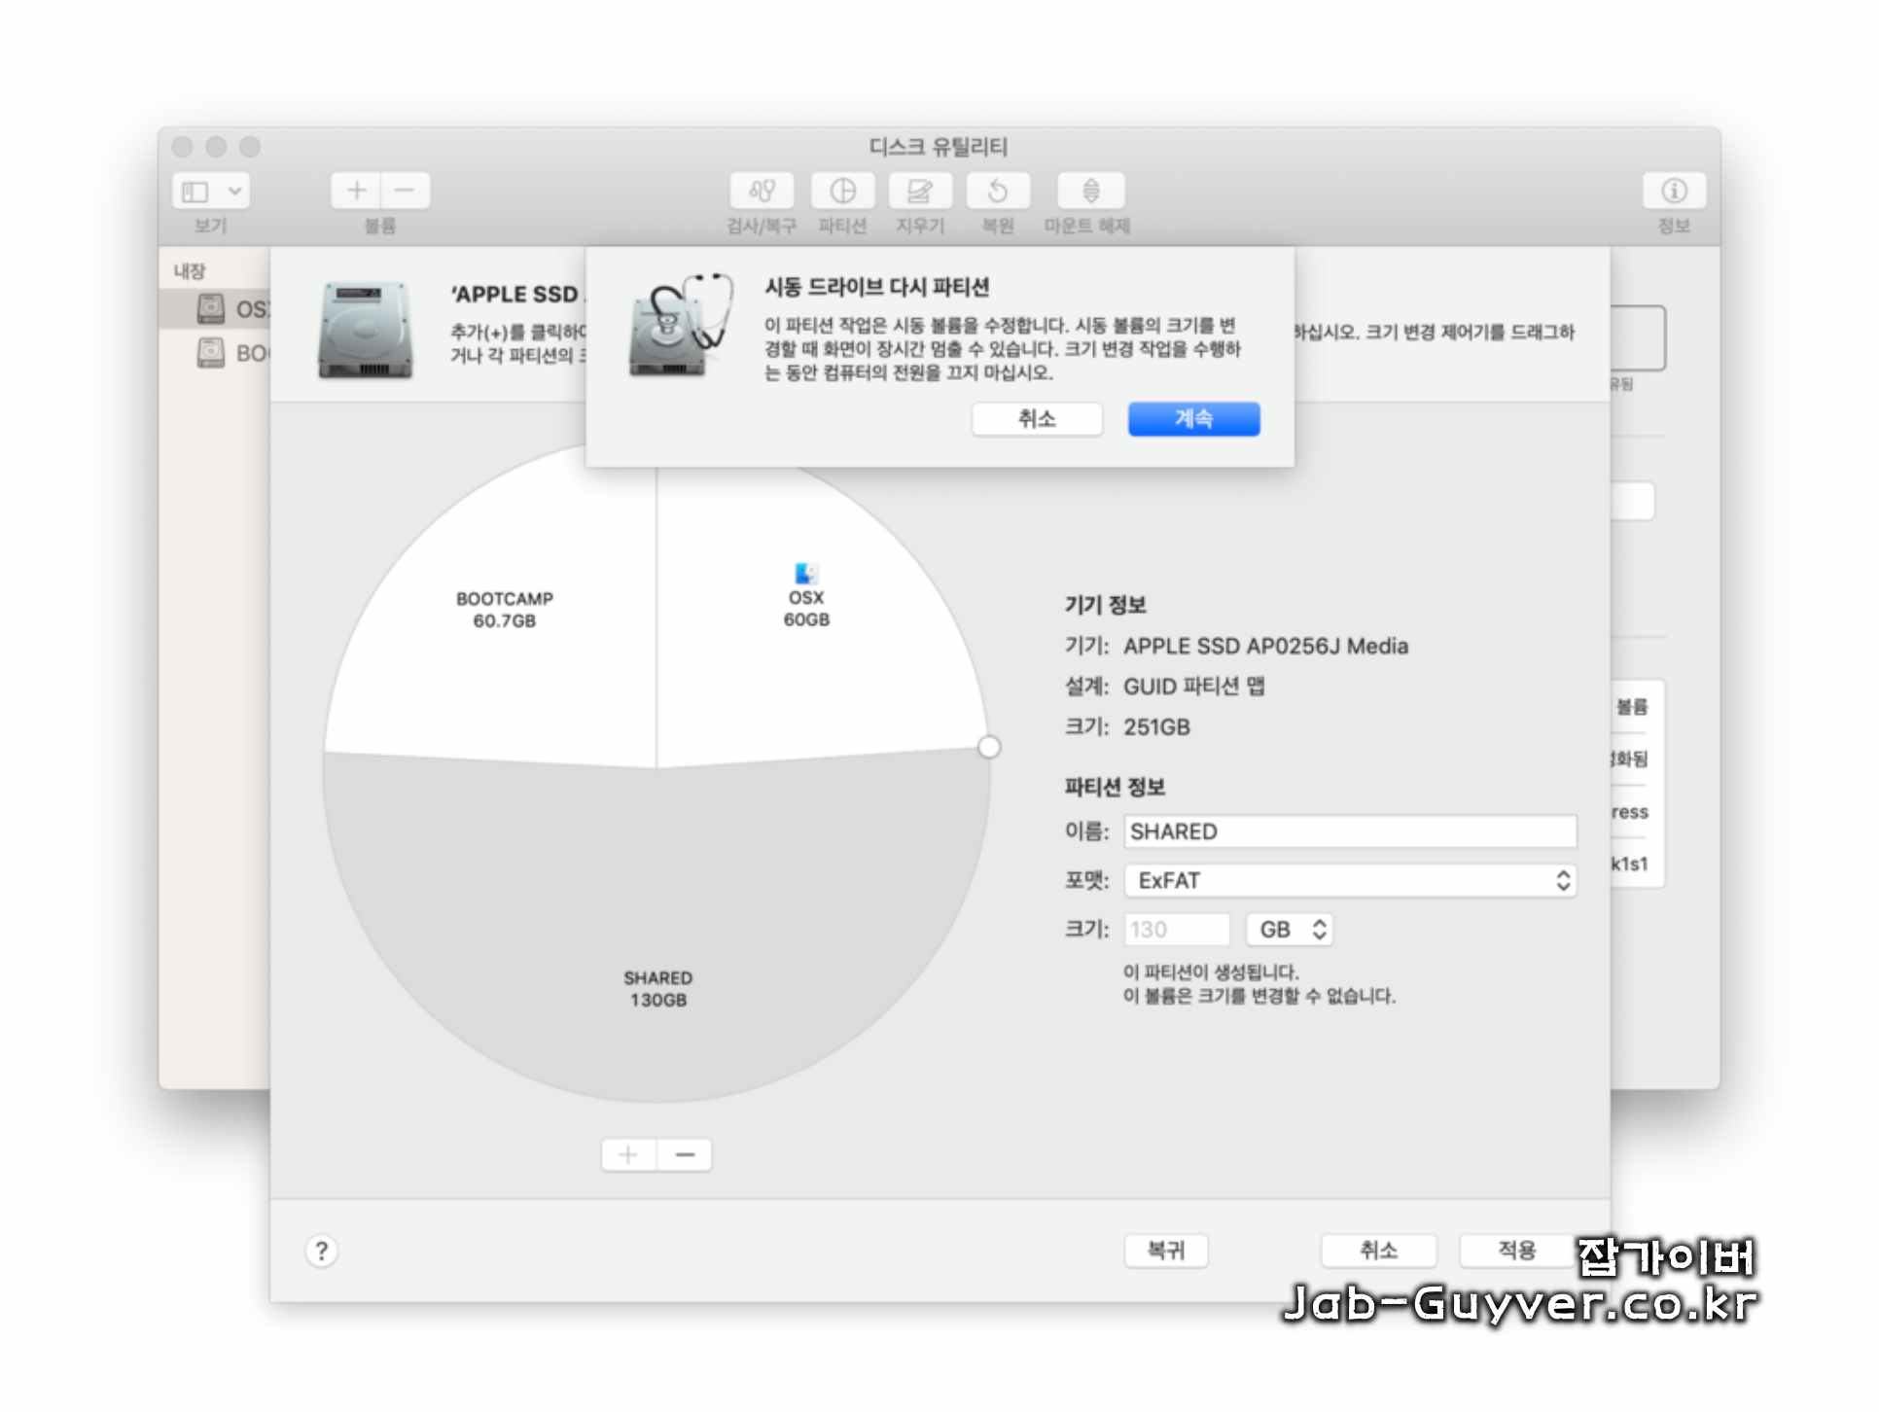Click the SHARED partition name field
Screen dimensions: 1879x1412
tap(1350, 831)
